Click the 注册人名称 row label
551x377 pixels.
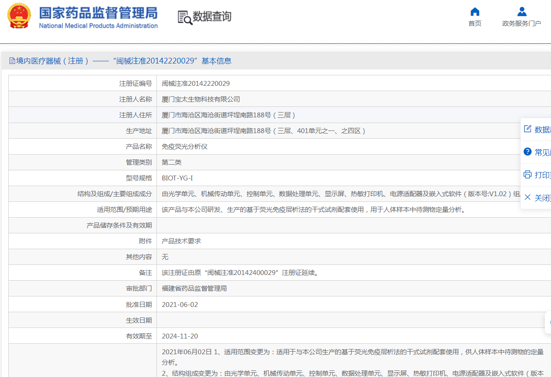135,99
